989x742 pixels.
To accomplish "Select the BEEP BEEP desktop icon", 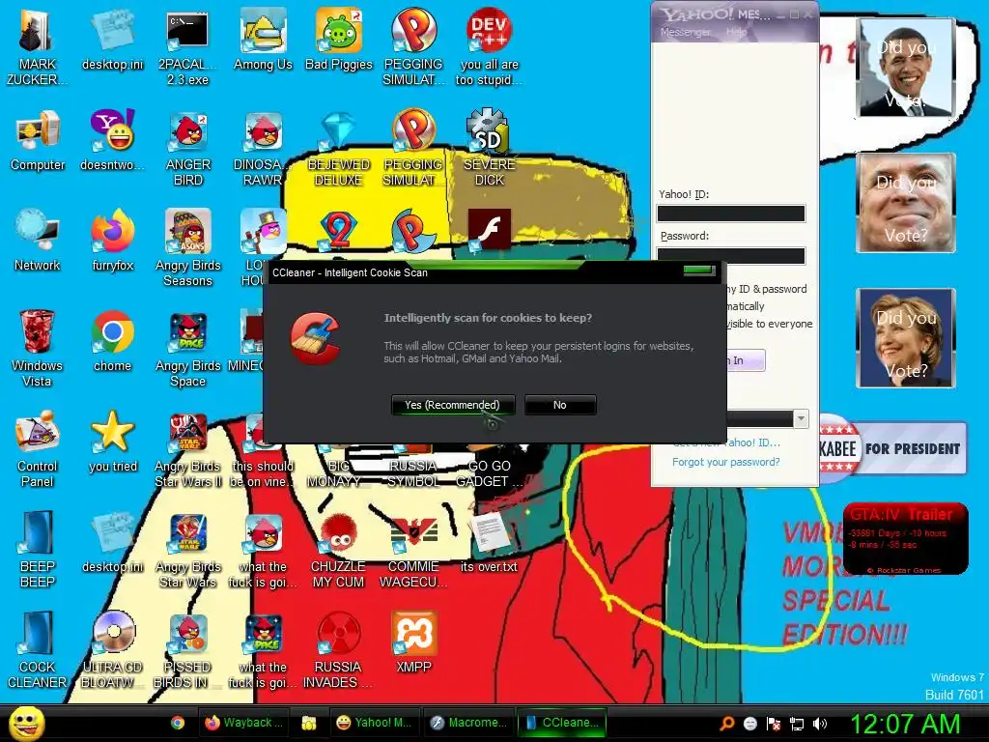I will [x=38, y=550].
